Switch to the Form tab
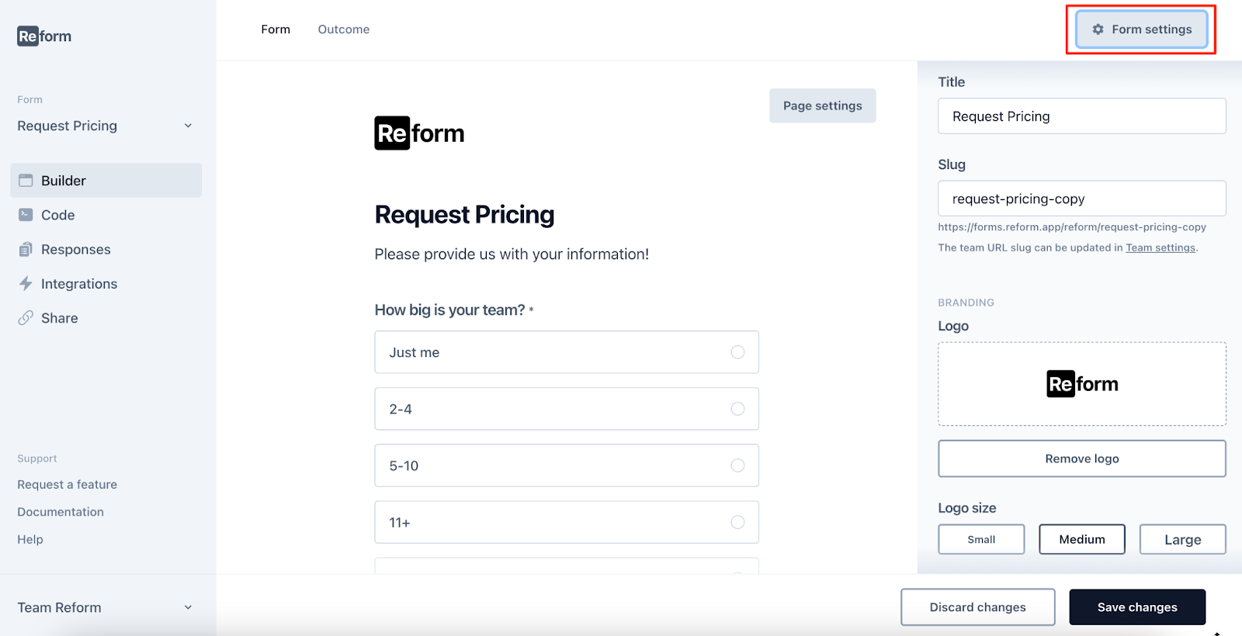The image size is (1242, 636). tap(276, 29)
